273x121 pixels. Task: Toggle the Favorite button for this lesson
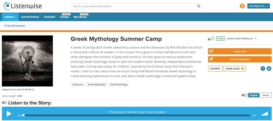tap(215, 69)
